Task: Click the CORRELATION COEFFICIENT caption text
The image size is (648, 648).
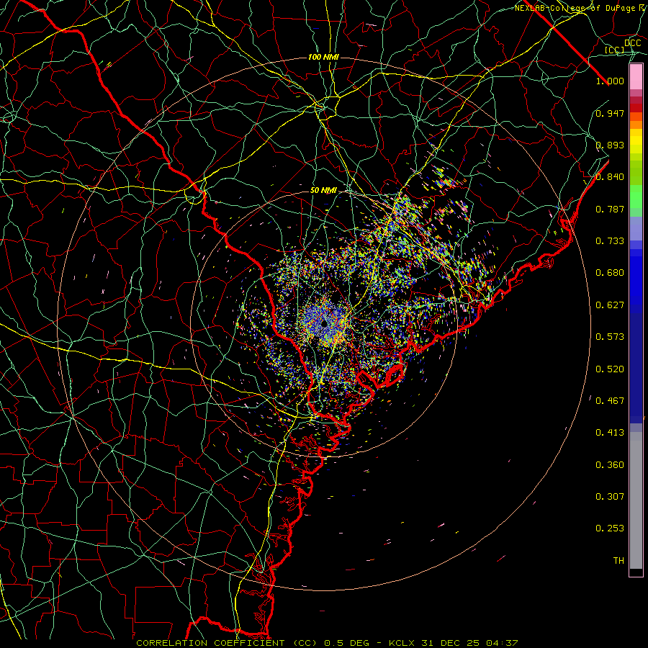Action: tap(210, 643)
